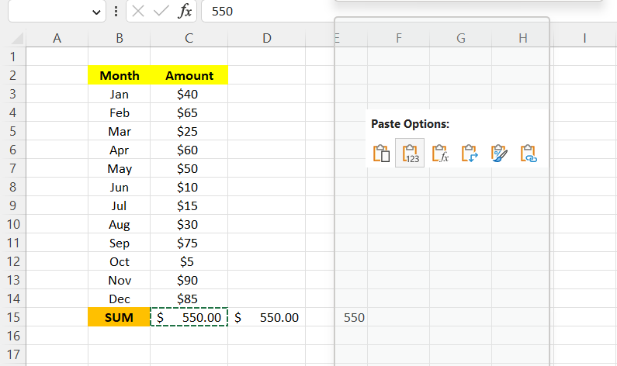Click the copied cell C15 with $550.00

(x=189, y=317)
